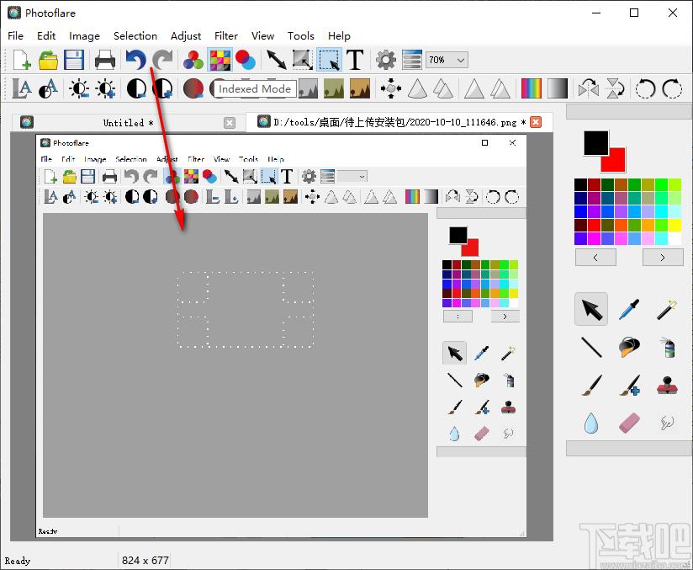Close the Untitled tab
Viewport: 693px width, 570px height.
(x=230, y=123)
